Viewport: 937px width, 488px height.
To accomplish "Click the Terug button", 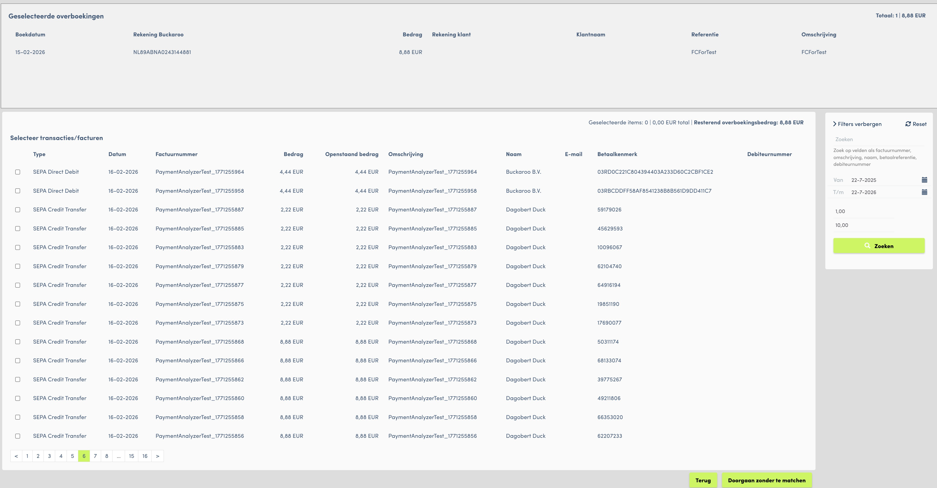I will (x=703, y=480).
